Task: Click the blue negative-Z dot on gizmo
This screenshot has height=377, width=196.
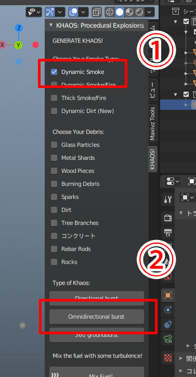Action: 19,62
